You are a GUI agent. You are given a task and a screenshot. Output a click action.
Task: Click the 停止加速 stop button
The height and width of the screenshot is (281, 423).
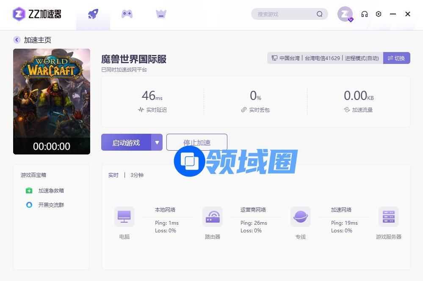pyautogui.click(x=196, y=143)
